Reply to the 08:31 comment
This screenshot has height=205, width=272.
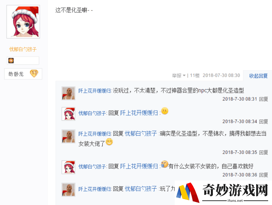263,99
